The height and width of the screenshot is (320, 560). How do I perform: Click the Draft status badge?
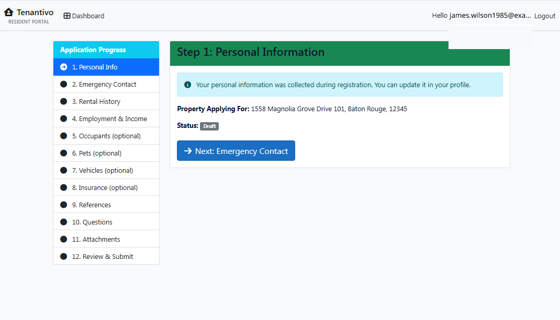click(x=209, y=126)
